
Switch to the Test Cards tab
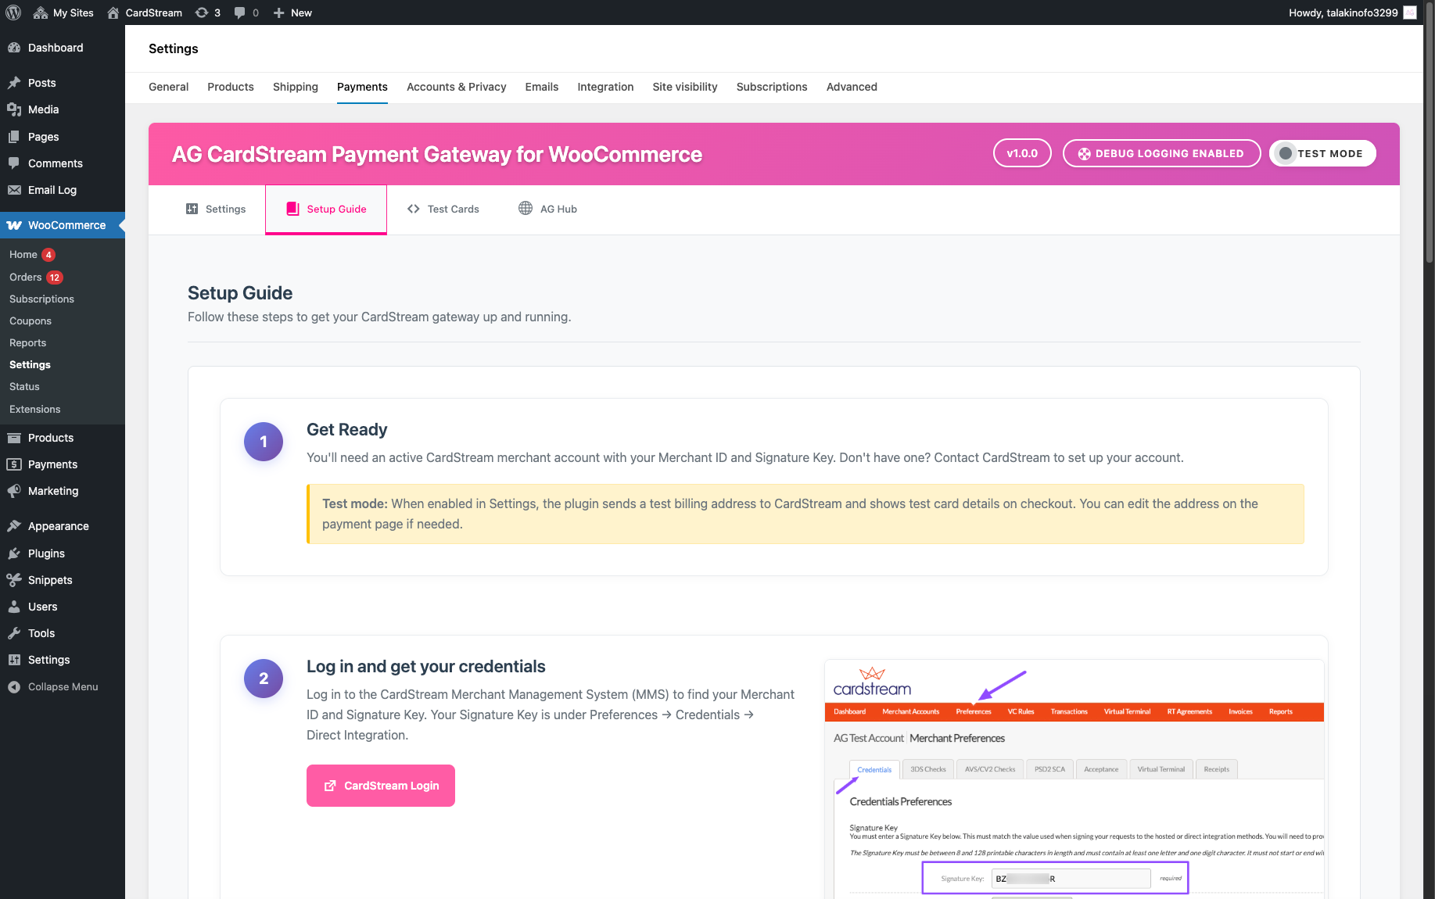443,209
